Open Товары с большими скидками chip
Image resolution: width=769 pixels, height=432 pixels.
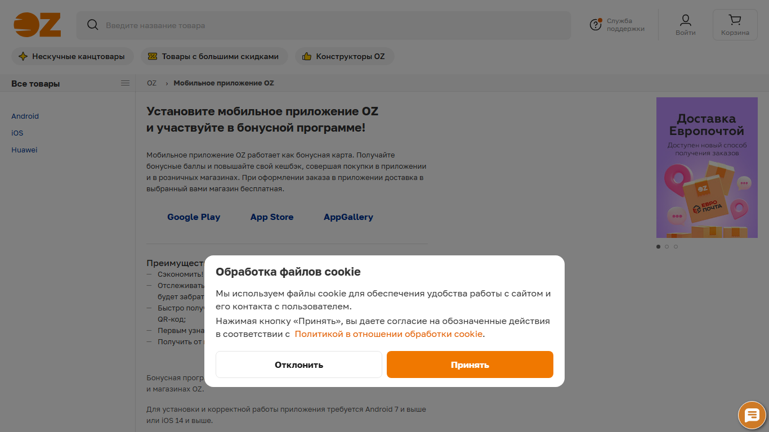214,56
